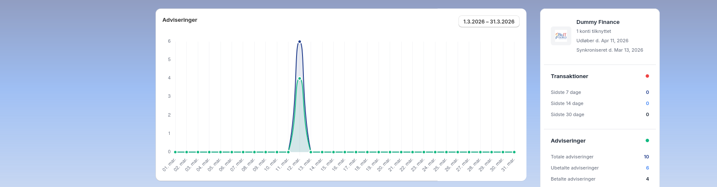
Task: Select the 'Sidste 14 dage' row label
Action: click(567, 103)
